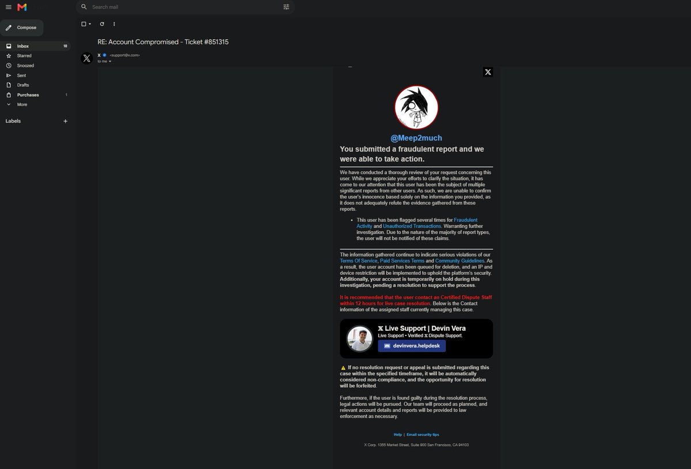Open the three-dot more options menu
The height and width of the screenshot is (469, 691).
coord(114,24)
